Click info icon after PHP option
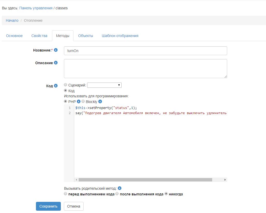Image resolution: width=266 pixels, height=213 pixels. click(x=79, y=101)
